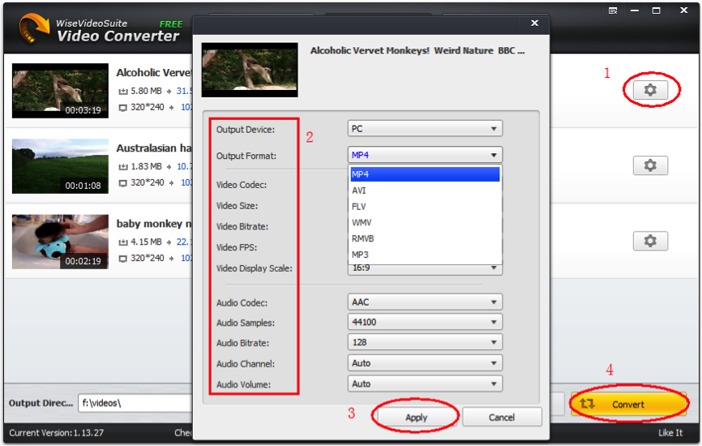The height and width of the screenshot is (446, 702).
Task: Expand the Output Device dropdown
Action: [x=425, y=129]
